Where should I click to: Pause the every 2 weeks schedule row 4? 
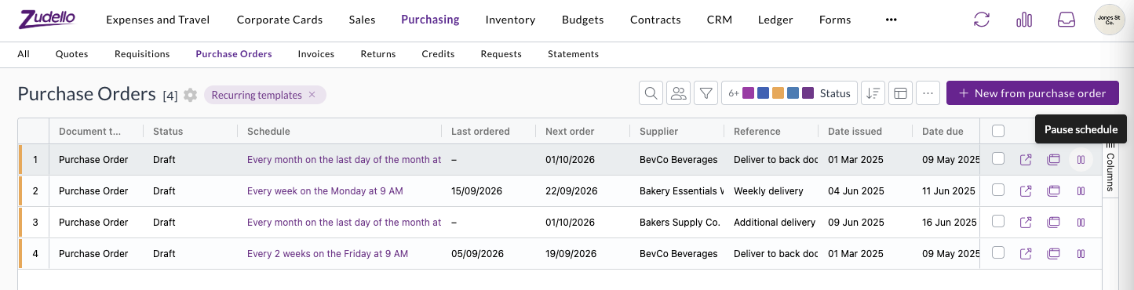(x=1081, y=253)
